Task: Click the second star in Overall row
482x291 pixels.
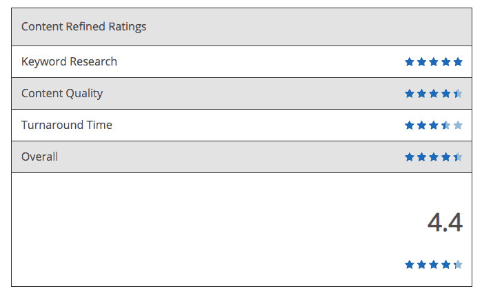Action: pyautogui.click(x=421, y=157)
